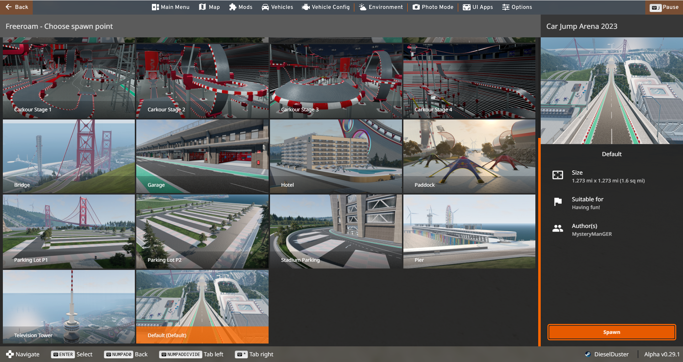Open the Options sliders icon
Image resolution: width=683 pixels, height=362 pixels.
(505, 7)
